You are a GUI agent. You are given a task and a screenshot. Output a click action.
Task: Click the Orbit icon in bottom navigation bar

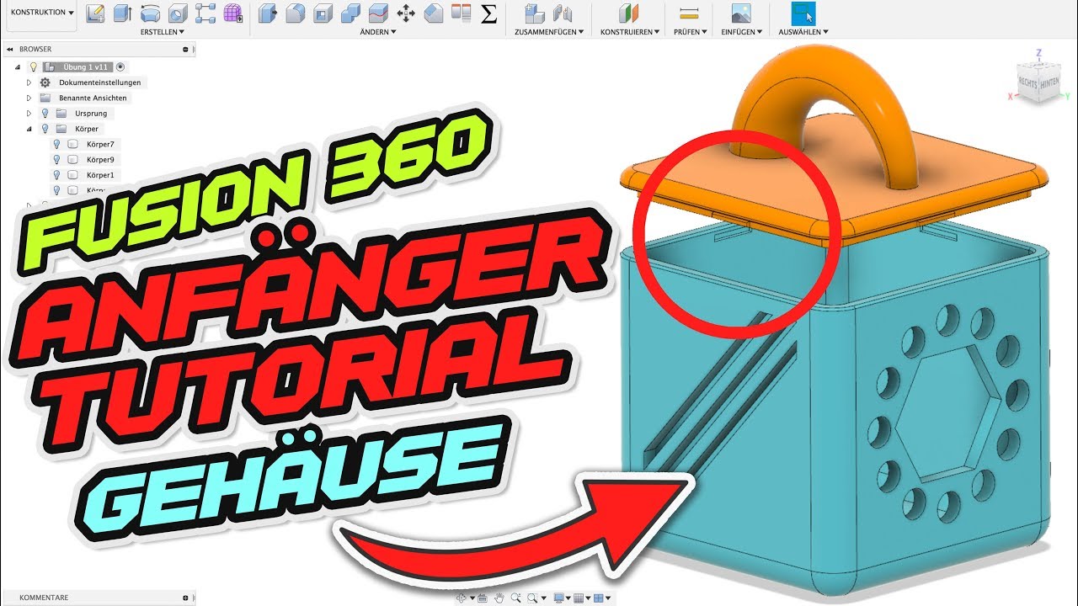point(462,598)
